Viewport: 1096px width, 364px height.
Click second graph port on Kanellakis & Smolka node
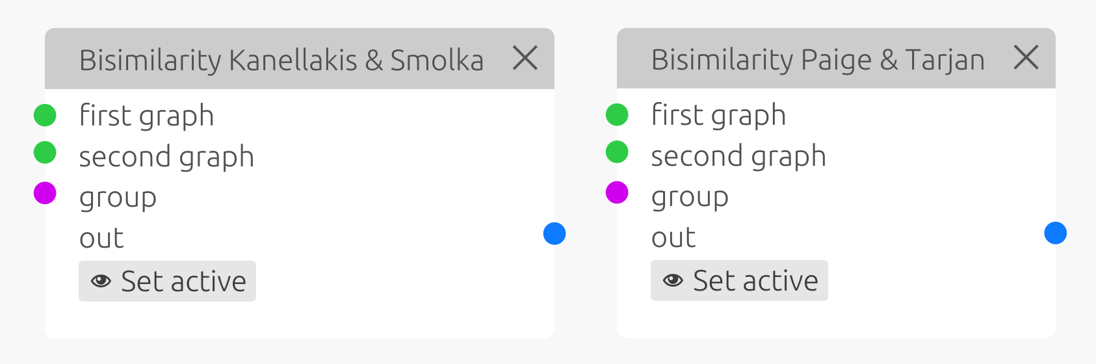[45, 153]
